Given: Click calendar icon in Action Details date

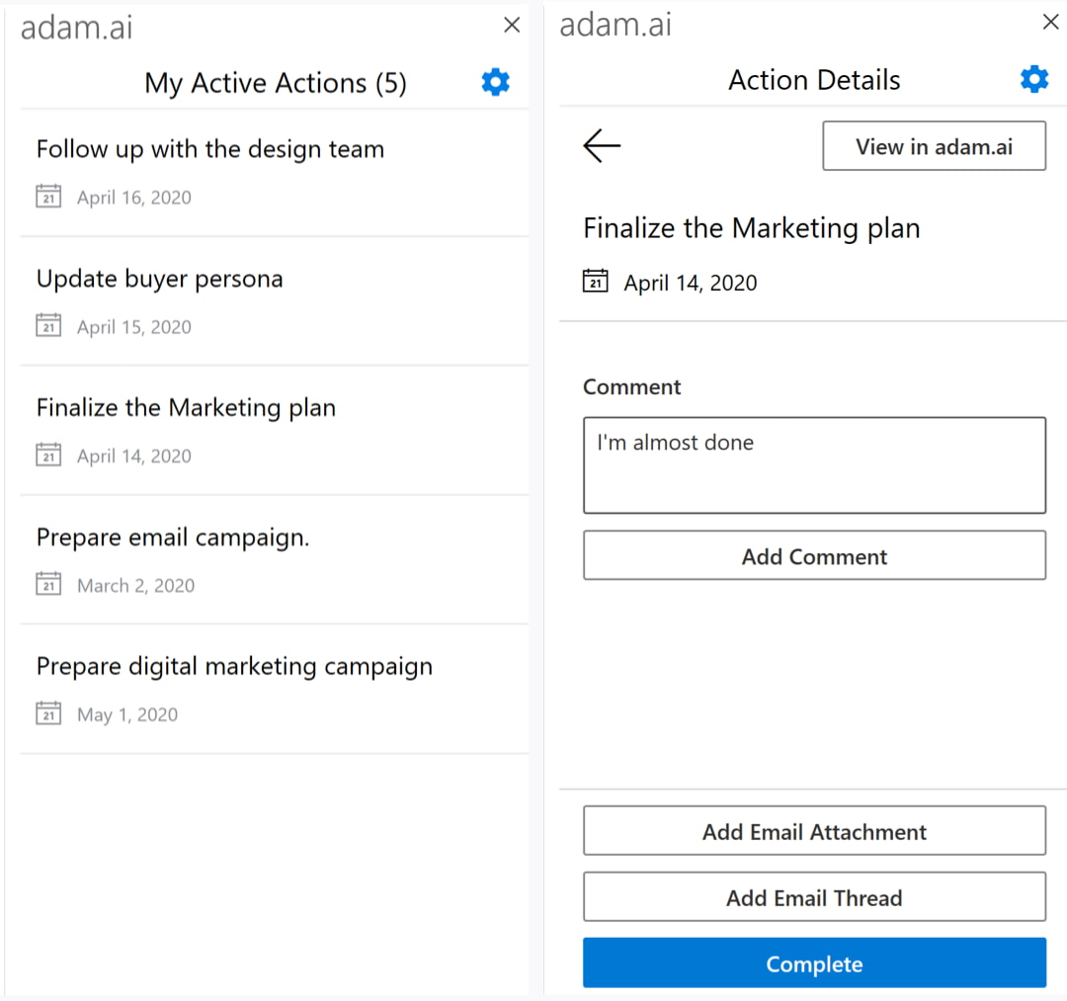Looking at the screenshot, I should [x=596, y=281].
